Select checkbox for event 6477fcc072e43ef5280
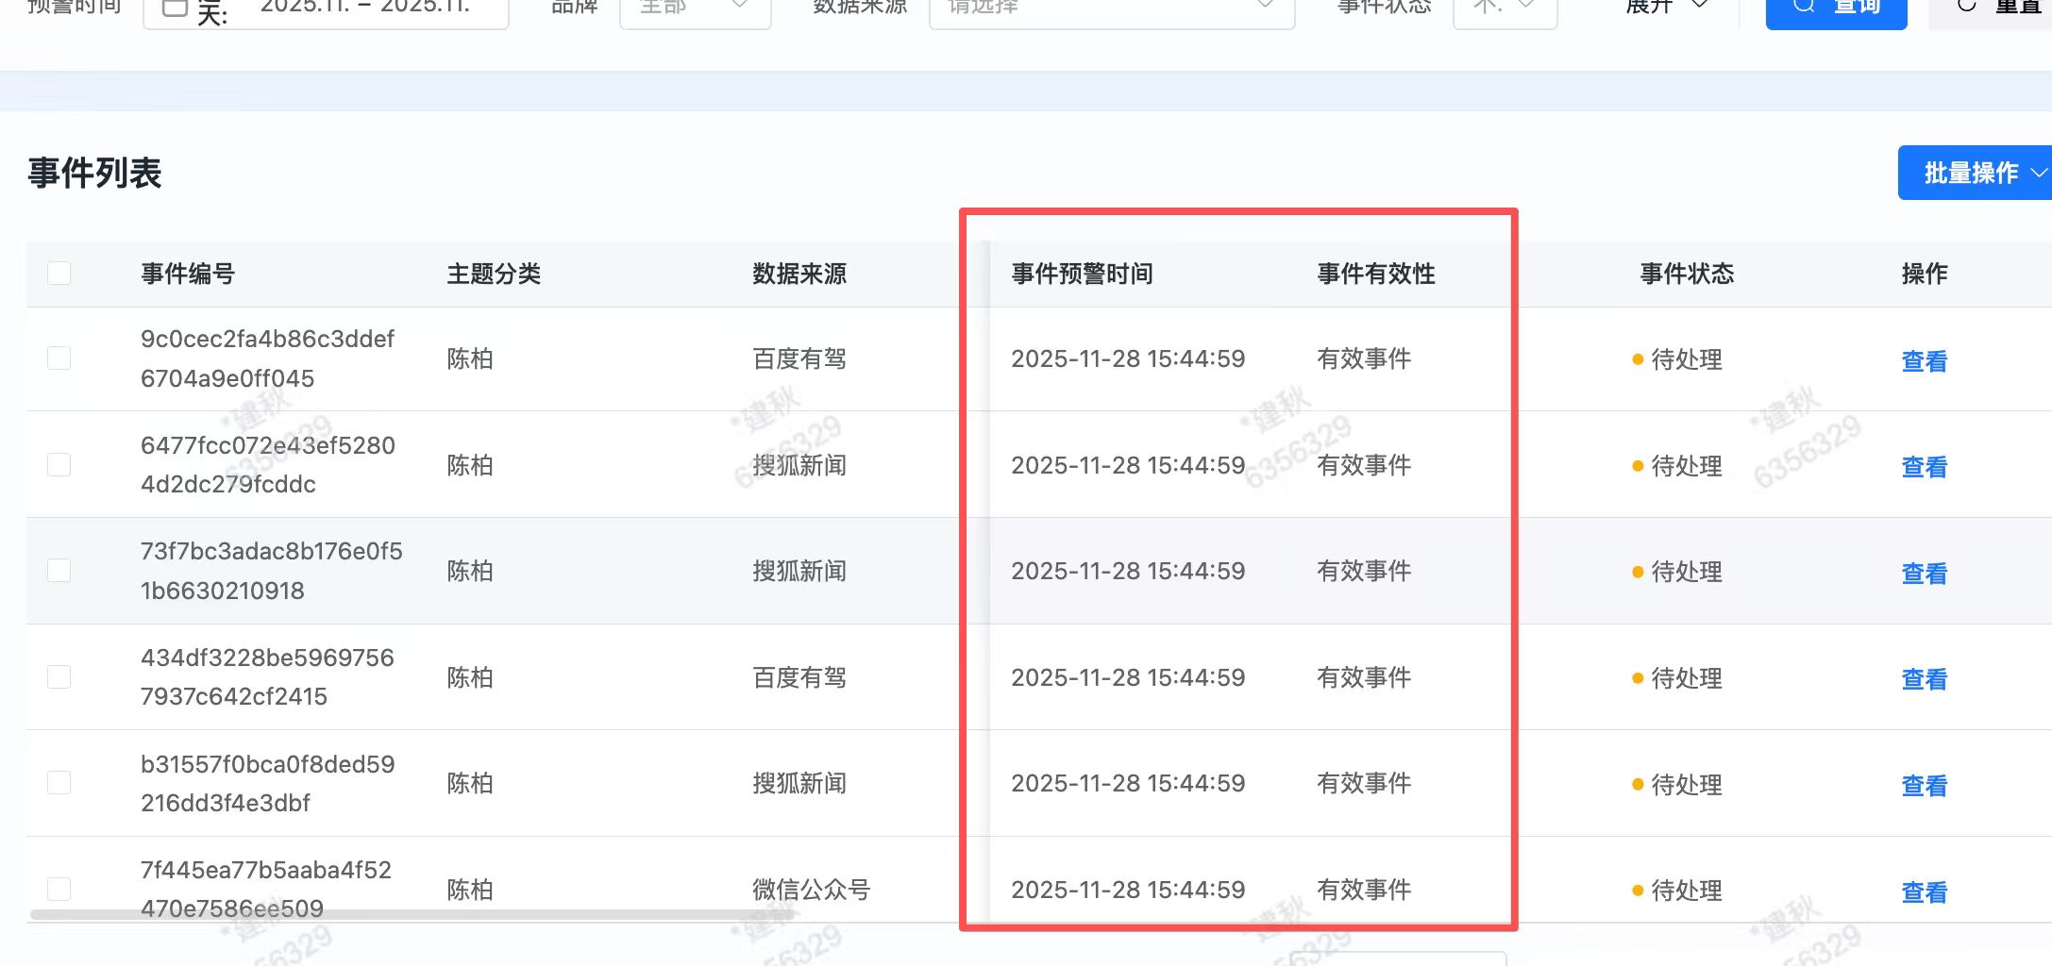Viewport: 2052px width, 966px height. pos(59,465)
